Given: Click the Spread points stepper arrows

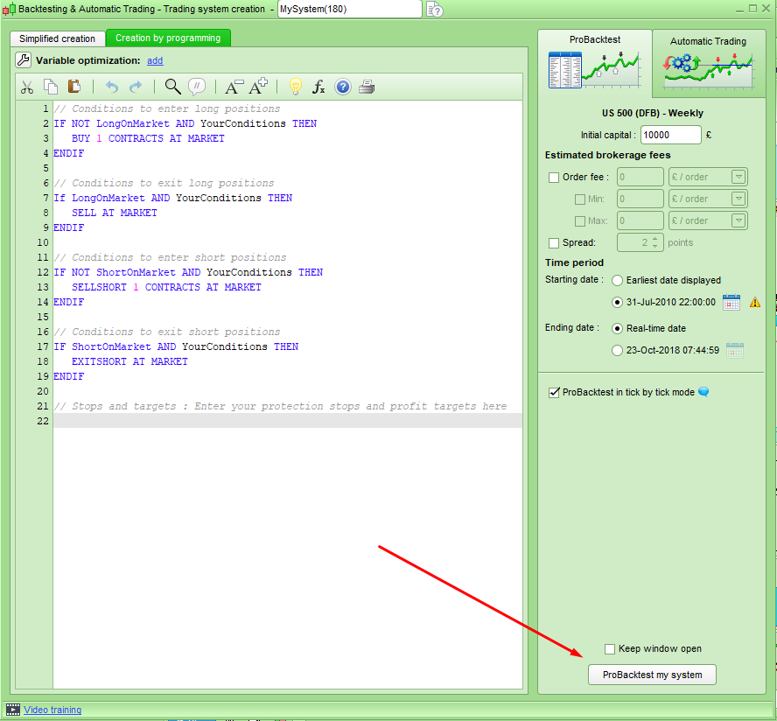Looking at the screenshot, I should point(655,242).
